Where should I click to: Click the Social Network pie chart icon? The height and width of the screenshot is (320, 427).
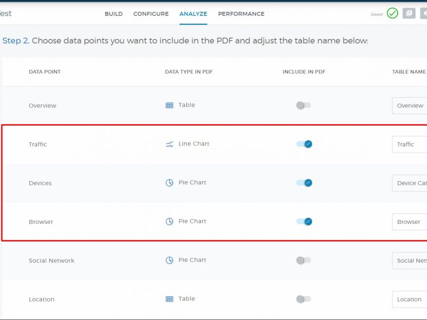(x=169, y=260)
